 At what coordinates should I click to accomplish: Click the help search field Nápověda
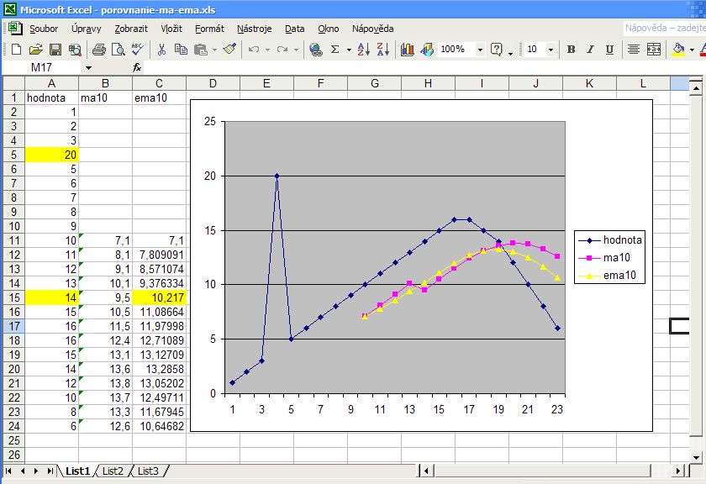[x=665, y=29]
